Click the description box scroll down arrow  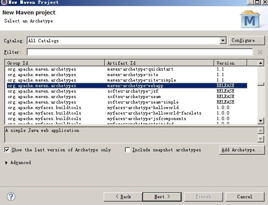[260, 139]
